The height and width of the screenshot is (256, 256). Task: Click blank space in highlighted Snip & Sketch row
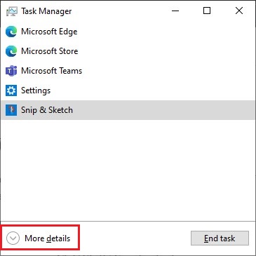click(163, 110)
